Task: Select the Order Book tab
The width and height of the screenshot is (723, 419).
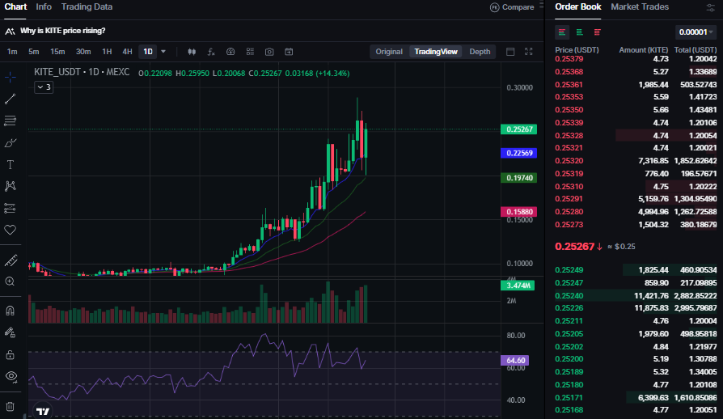Action: [577, 7]
